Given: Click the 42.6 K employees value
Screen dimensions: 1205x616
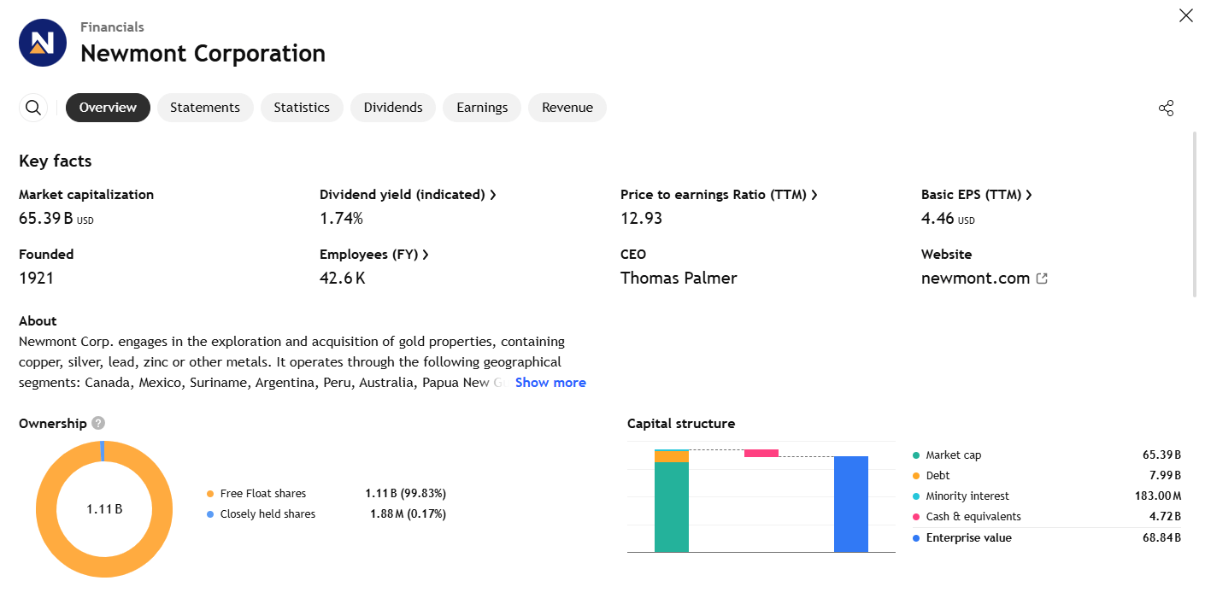Looking at the screenshot, I should 342,279.
